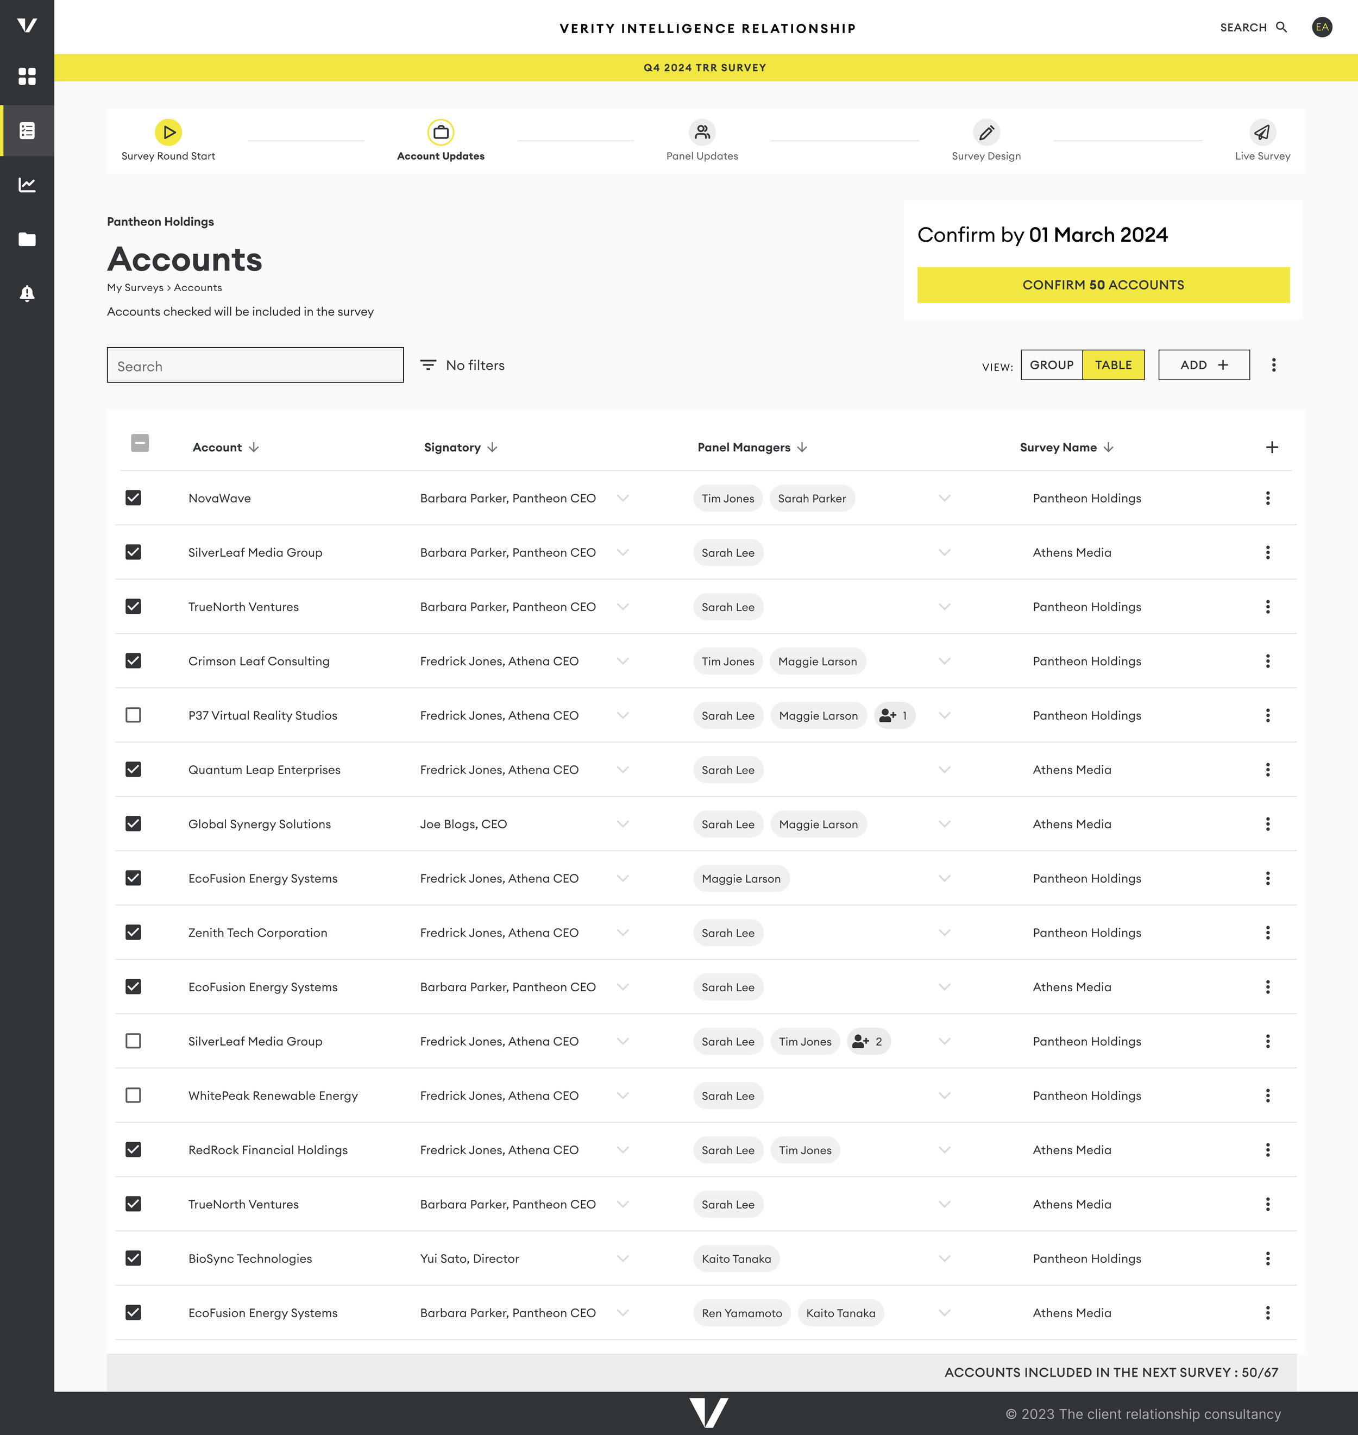
Task: Check the P37 Virtual Reality Studios checkbox
Action: (133, 715)
